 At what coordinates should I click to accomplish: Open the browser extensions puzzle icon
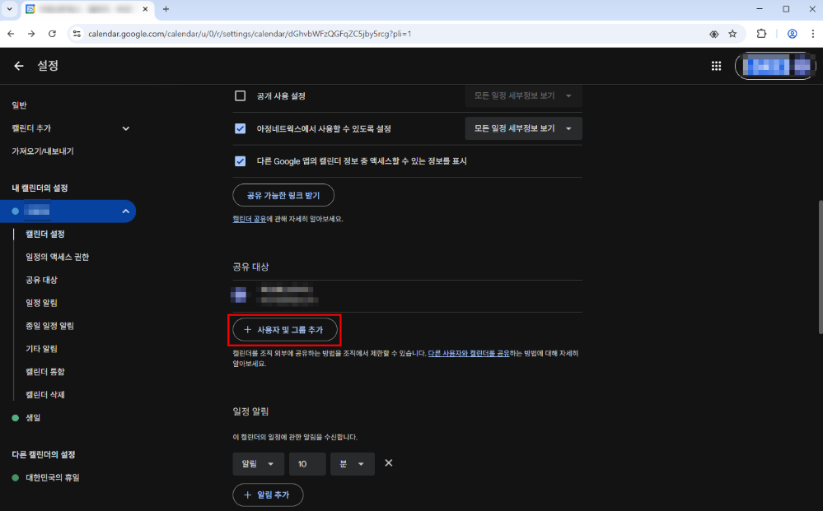(761, 34)
